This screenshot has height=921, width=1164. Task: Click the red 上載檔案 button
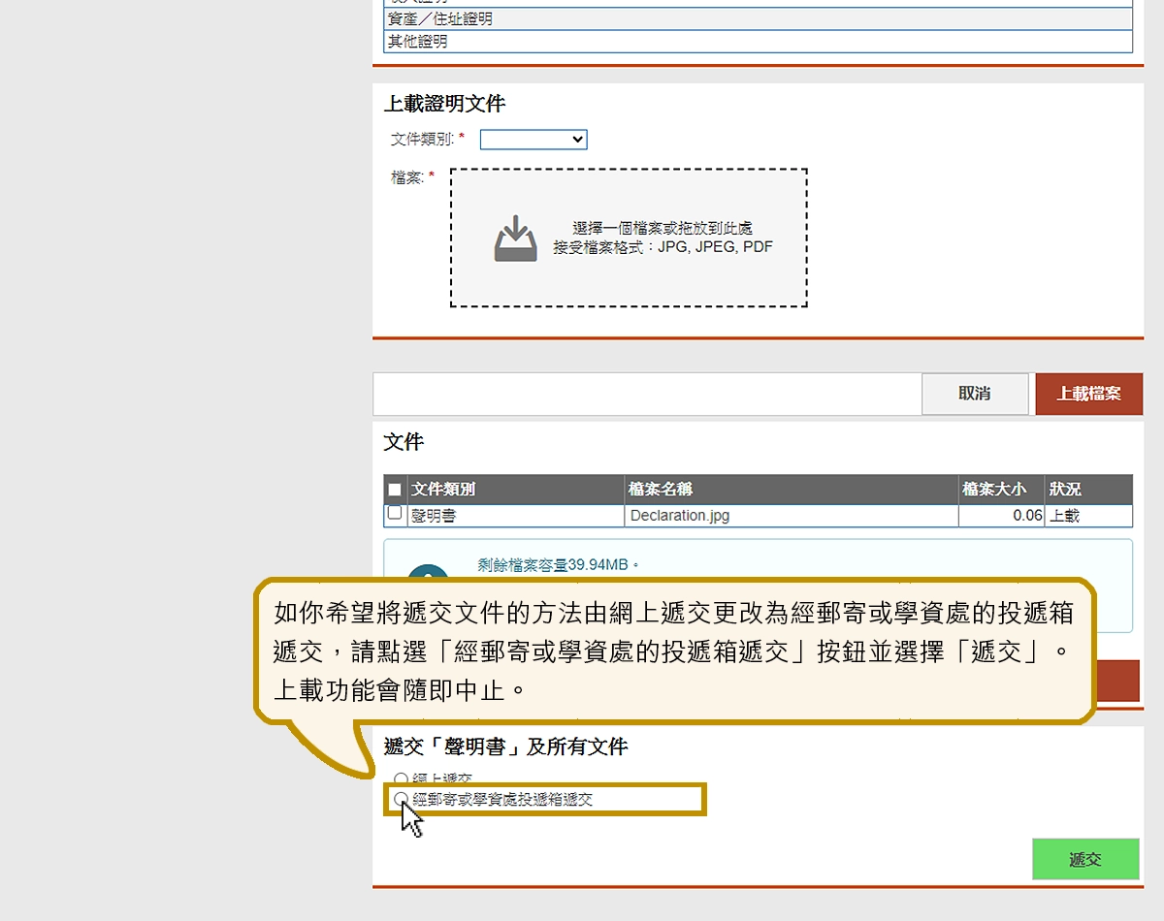tap(1088, 394)
